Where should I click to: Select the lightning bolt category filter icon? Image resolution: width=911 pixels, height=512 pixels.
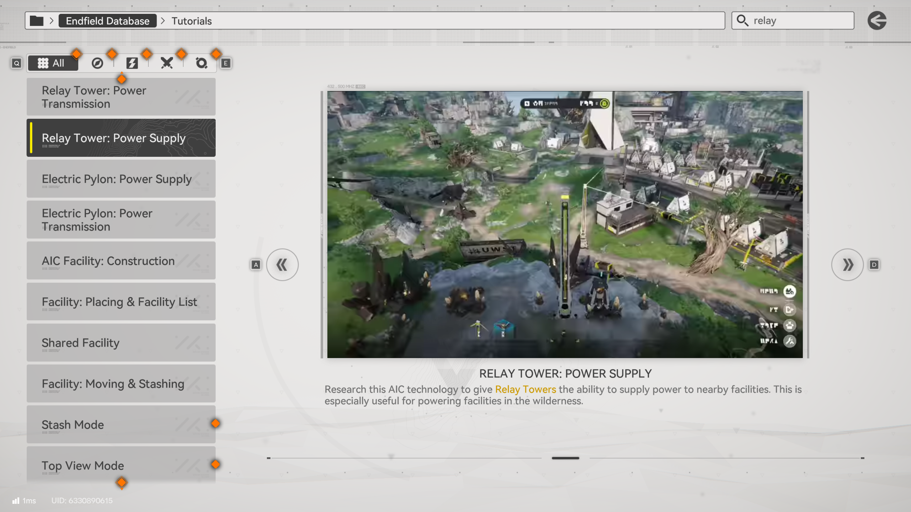click(x=132, y=63)
